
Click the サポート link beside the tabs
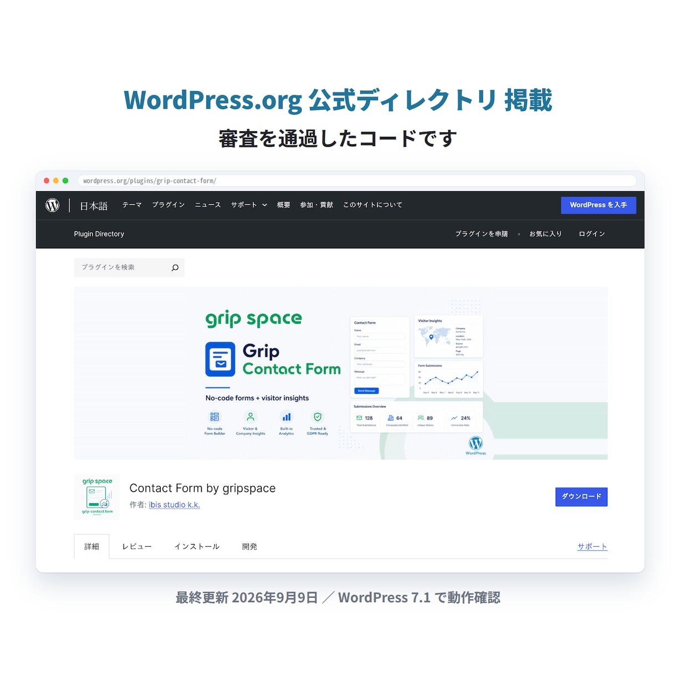coord(592,546)
